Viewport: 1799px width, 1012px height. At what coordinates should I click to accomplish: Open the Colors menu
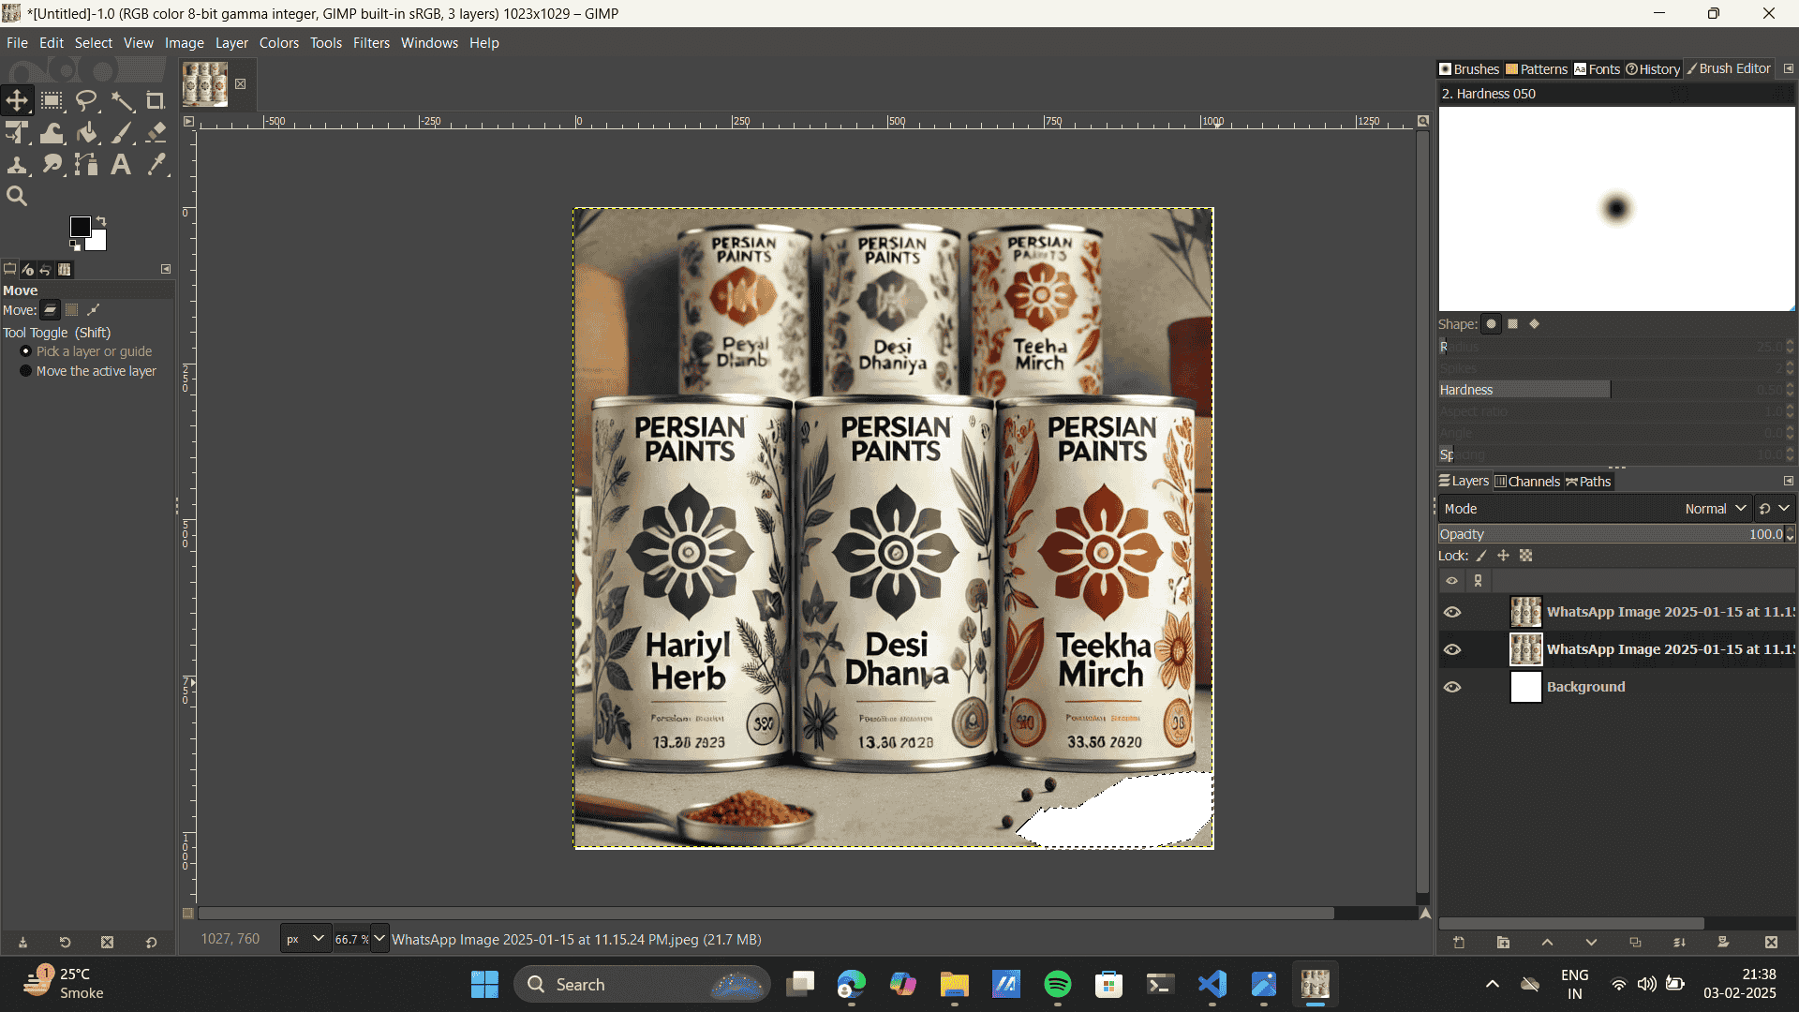click(x=279, y=43)
